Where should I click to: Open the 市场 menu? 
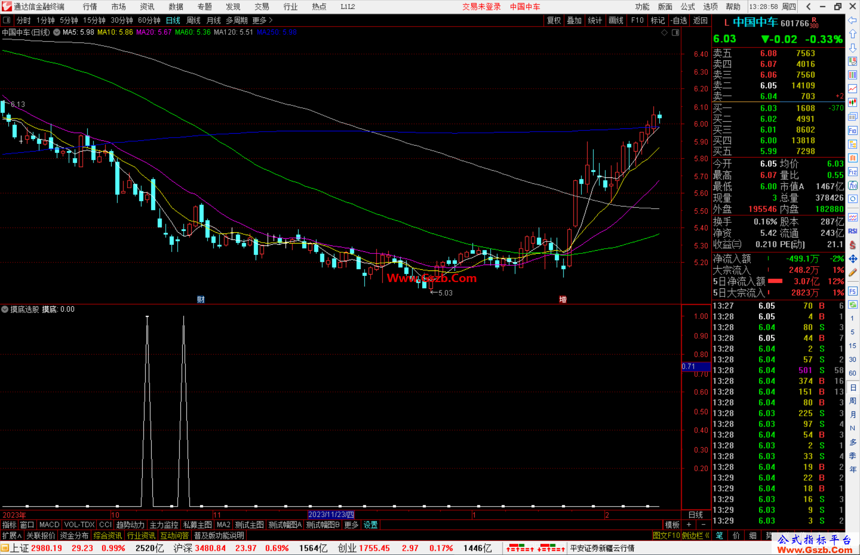(118, 7)
